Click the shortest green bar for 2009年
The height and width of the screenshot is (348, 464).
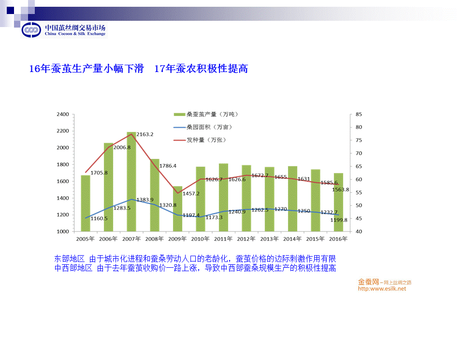tap(177, 210)
